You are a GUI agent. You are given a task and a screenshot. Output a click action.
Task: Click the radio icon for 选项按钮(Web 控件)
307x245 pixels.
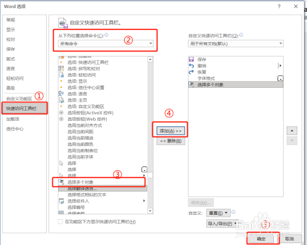[61, 119]
